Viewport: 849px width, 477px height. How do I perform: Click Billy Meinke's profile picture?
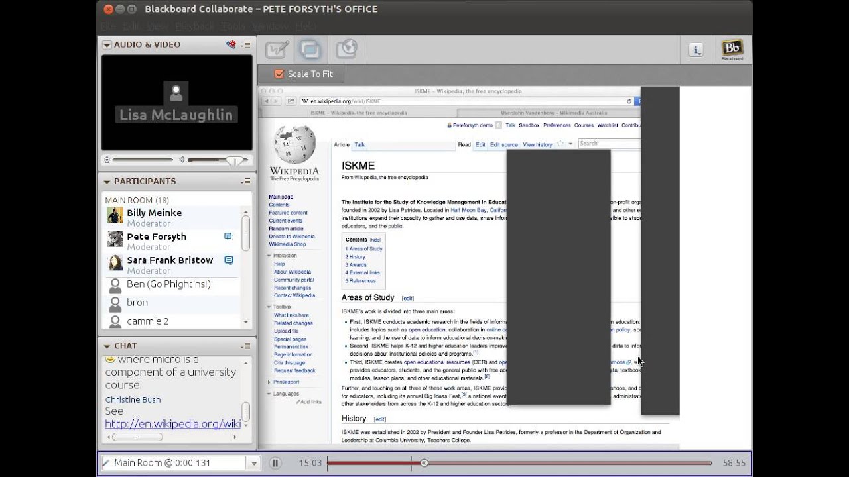[x=115, y=215]
